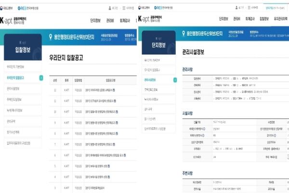289x193 pixels.
Task: Open attachment icon for bid notice row 11
Action: point(115,101)
